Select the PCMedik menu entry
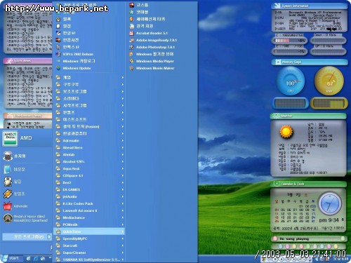The image size is (351, 263). [89, 224]
